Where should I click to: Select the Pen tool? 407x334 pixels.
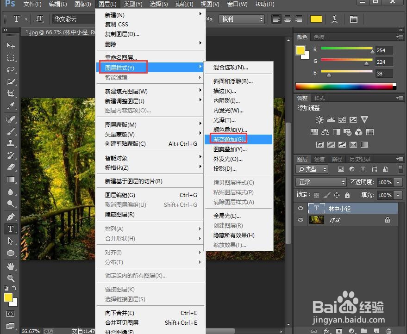click(x=10, y=216)
